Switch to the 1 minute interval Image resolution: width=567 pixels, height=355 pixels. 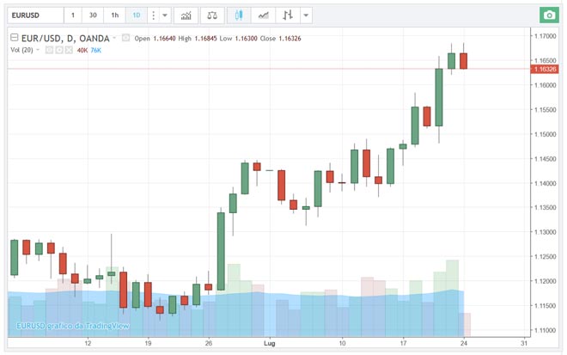click(x=73, y=15)
